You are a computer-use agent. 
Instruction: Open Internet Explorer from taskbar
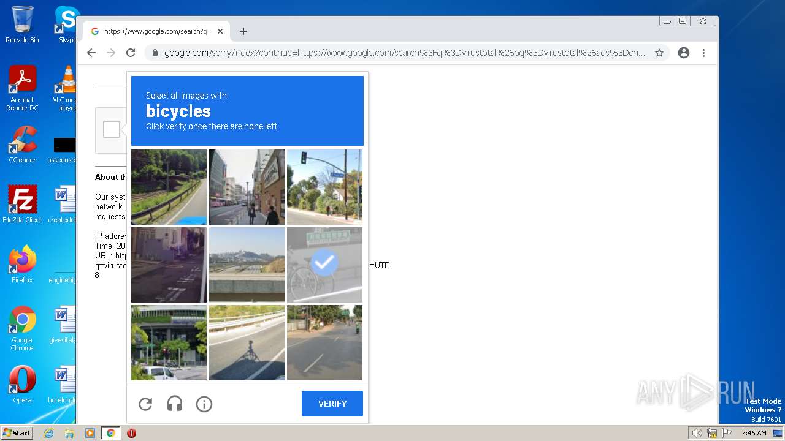pos(48,433)
